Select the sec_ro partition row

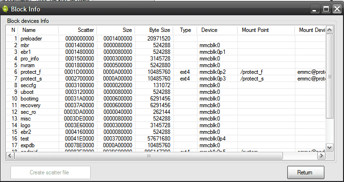(166, 112)
